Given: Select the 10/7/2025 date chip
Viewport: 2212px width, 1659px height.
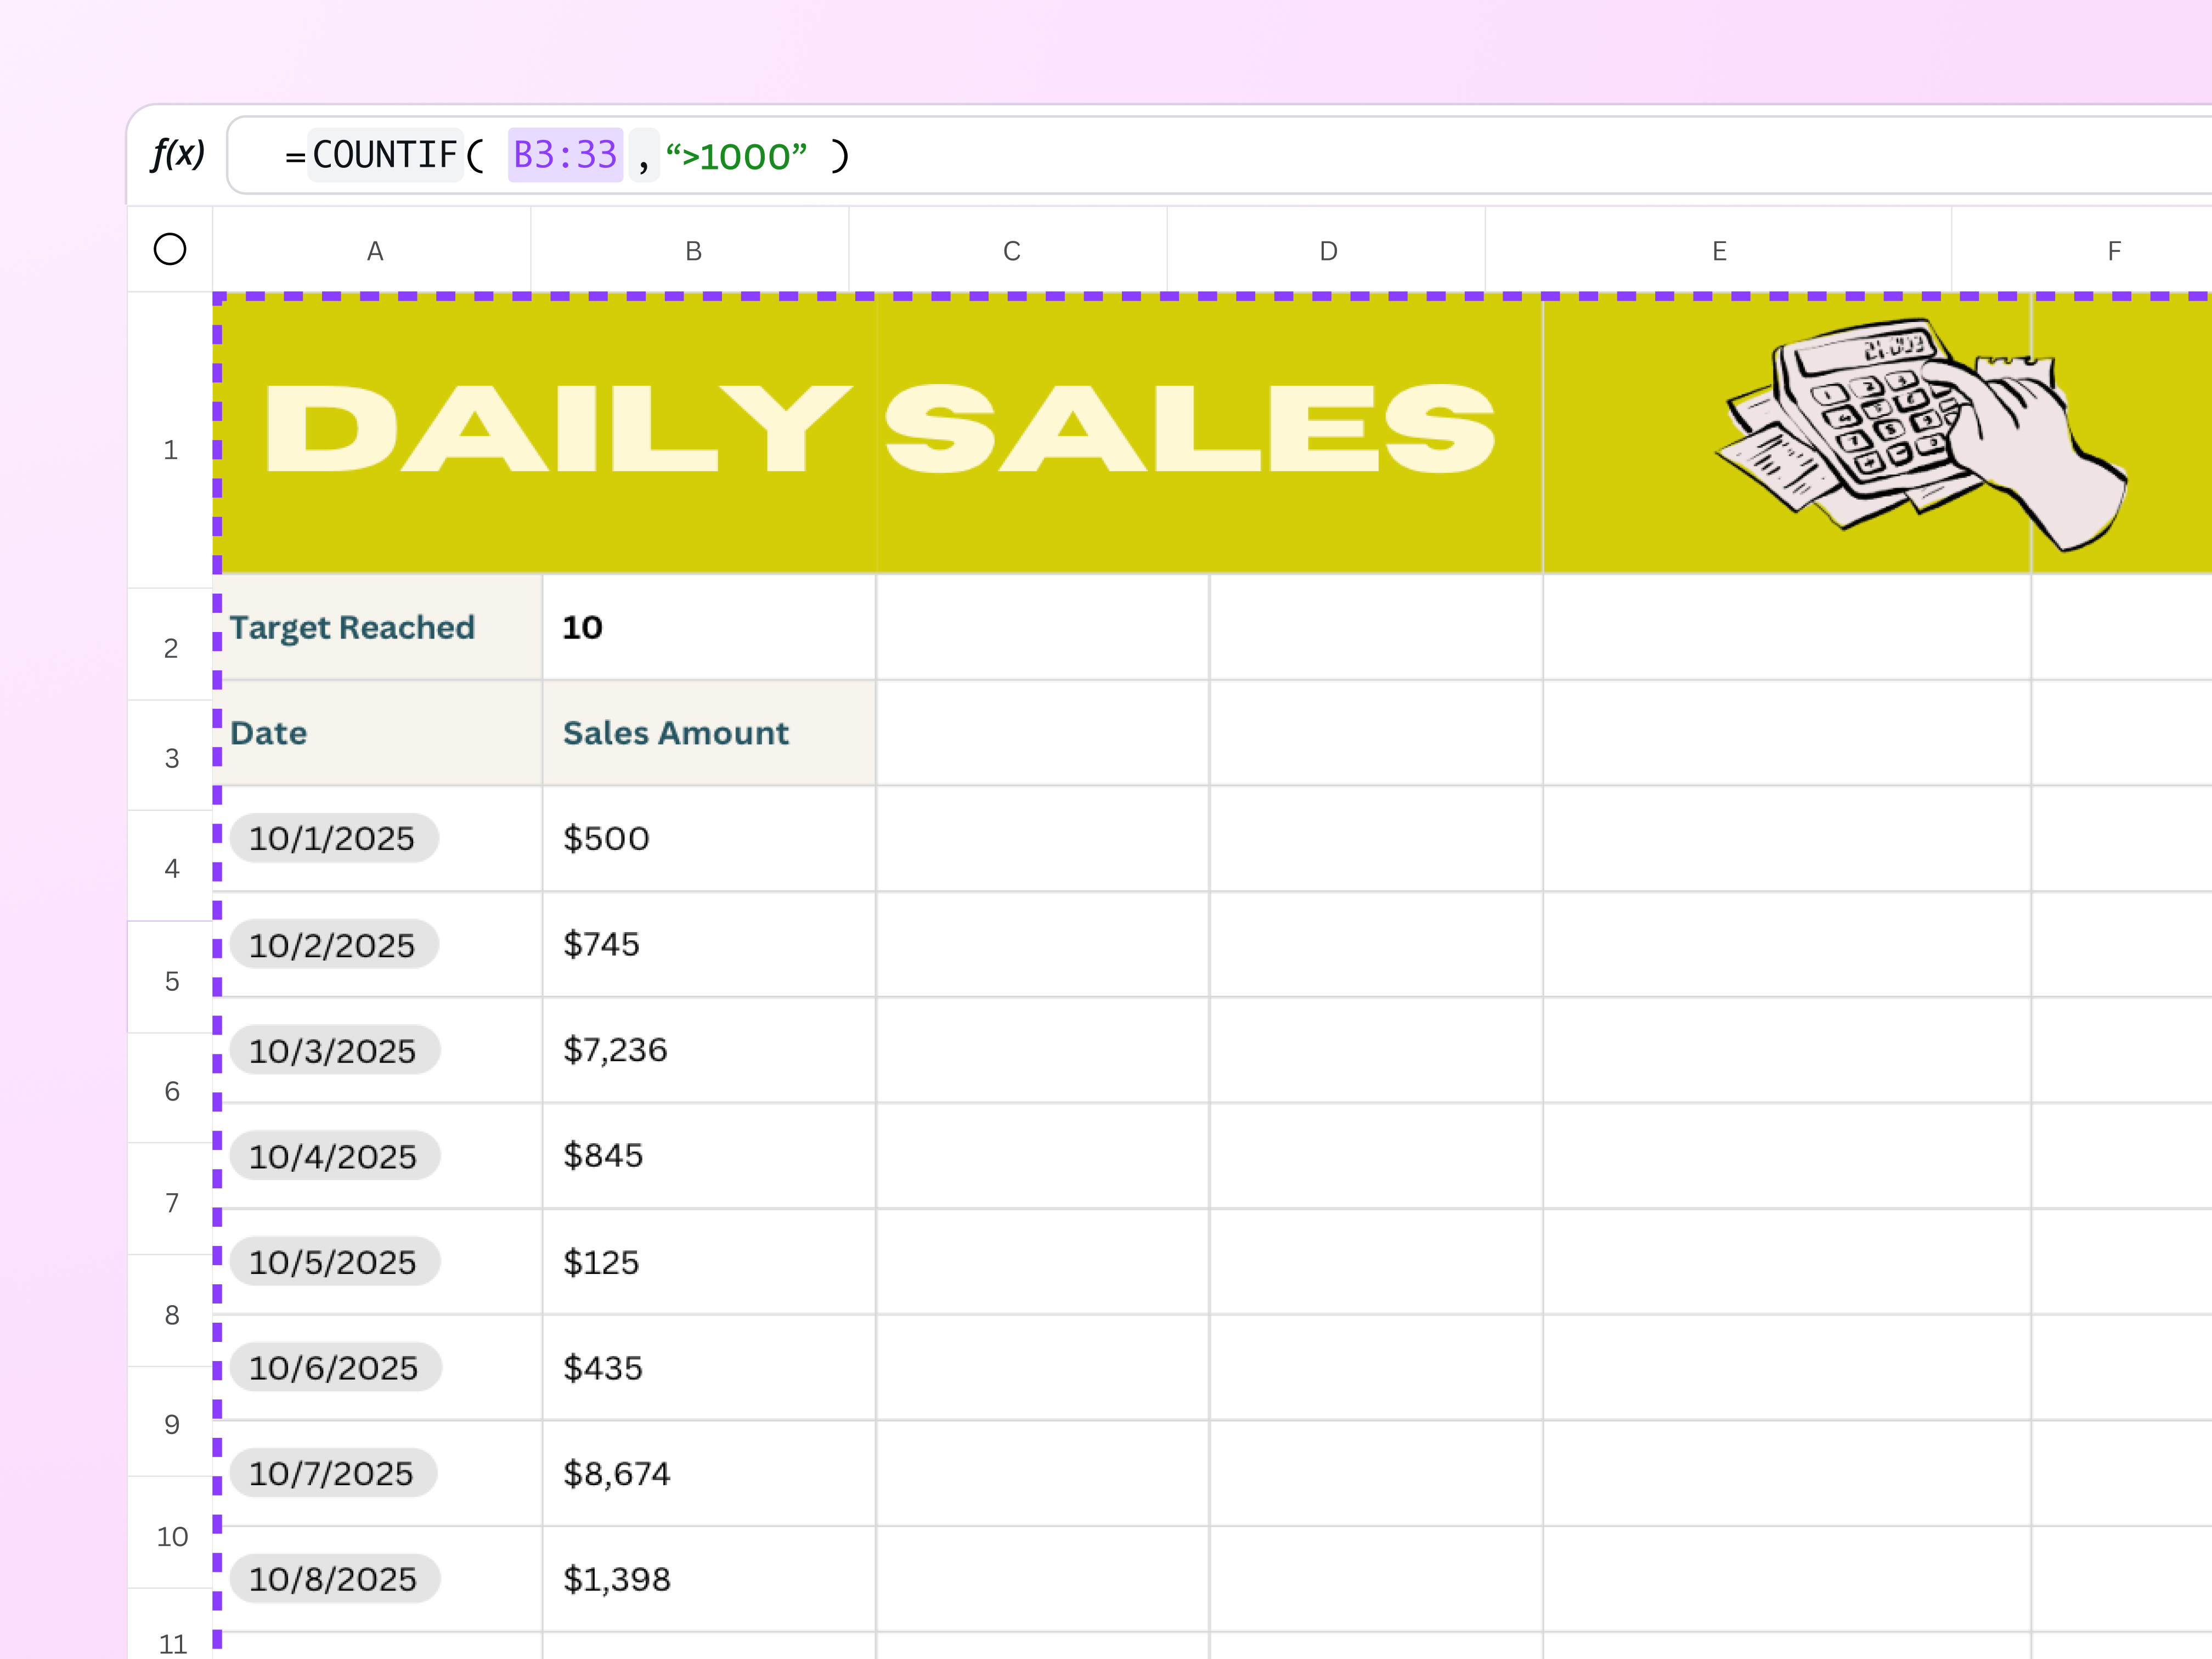Looking at the screenshot, I should pyautogui.click(x=333, y=1473).
